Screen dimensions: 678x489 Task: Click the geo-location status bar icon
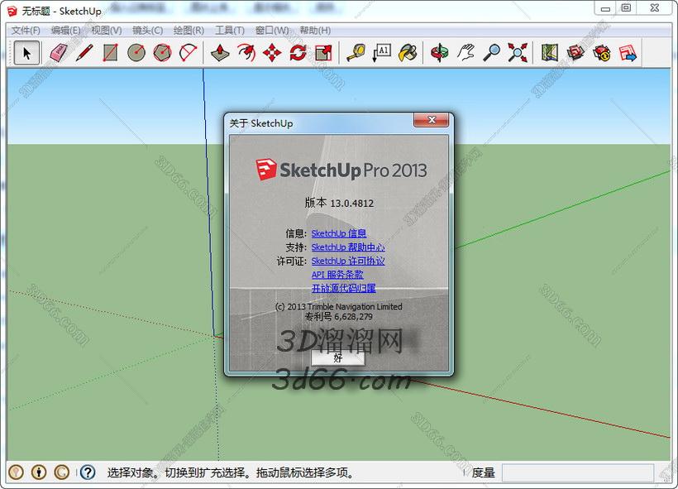point(16,472)
